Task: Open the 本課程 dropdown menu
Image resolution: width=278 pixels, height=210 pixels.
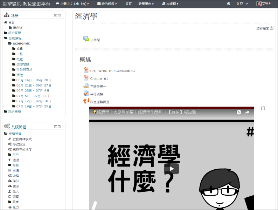Action: pyautogui.click(x=170, y=4)
